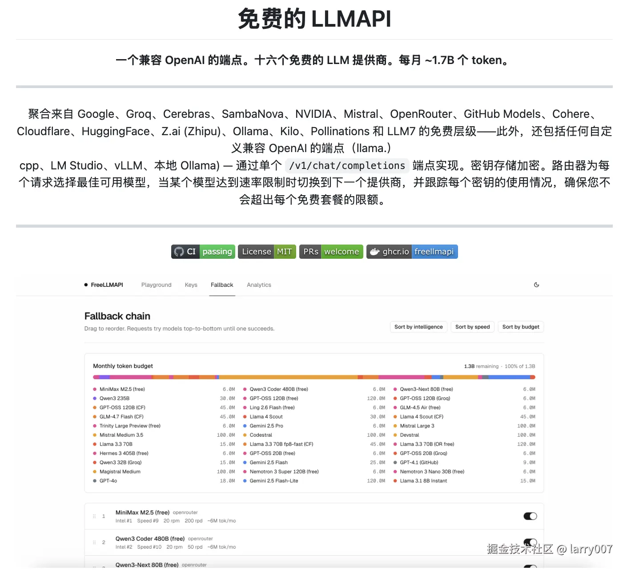Open the ghcr.io freellmapi badge
Viewport: 627px width, 570px height.
[412, 252]
